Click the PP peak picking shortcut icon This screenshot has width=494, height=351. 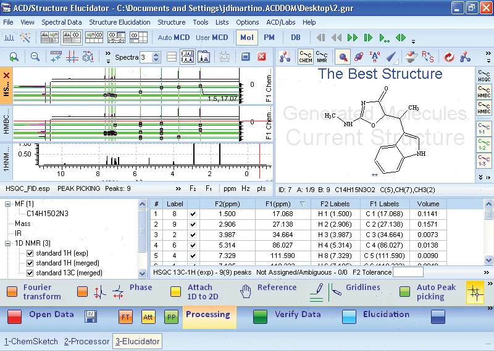click(x=171, y=317)
